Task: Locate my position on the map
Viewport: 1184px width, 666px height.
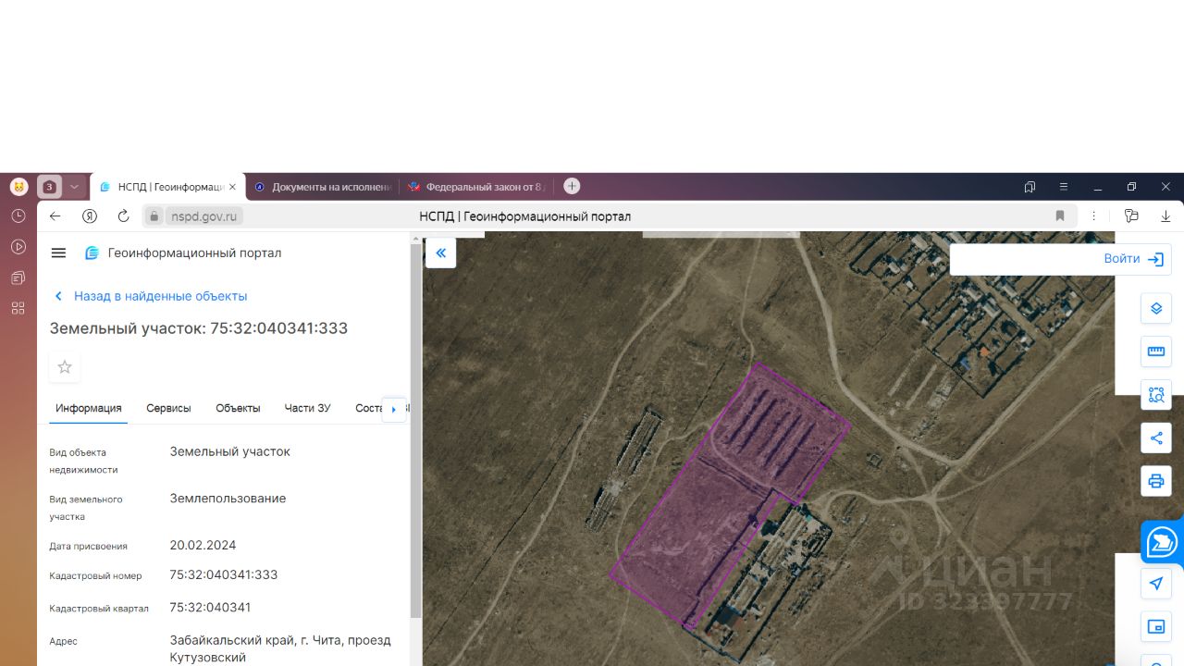Action: (x=1156, y=584)
